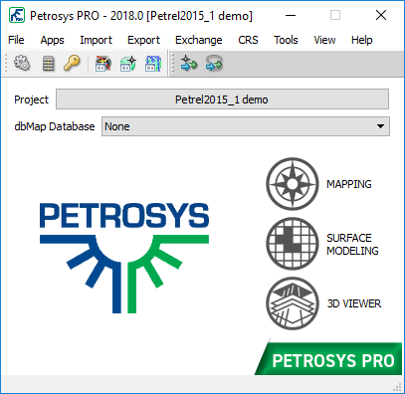Open the Help menu
Image resolution: width=405 pixels, height=394 pixels.
tap(361, 40)
